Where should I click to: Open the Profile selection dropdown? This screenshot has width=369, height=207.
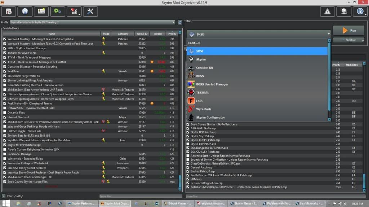(93, 22)
